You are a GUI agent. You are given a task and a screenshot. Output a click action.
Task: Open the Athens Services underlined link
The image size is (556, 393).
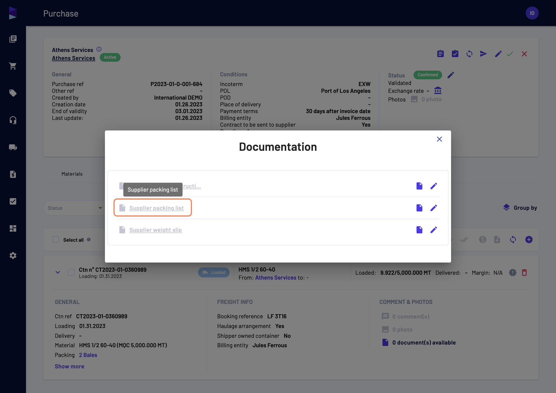(x=74, y=58)
